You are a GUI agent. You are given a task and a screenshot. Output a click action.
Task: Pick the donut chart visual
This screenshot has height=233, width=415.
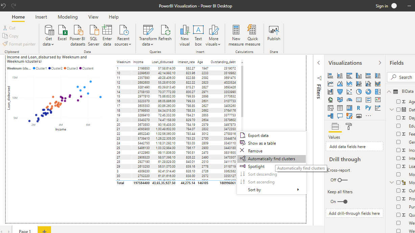point(368,92)
